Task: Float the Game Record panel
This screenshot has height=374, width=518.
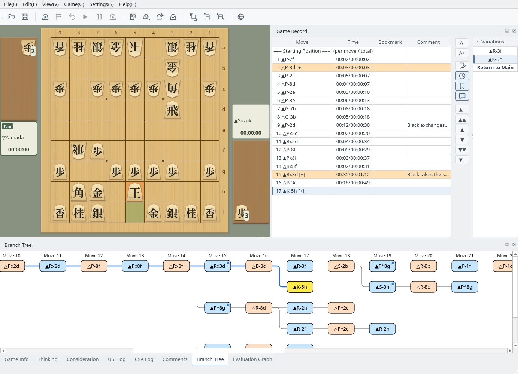Action: 507,31
